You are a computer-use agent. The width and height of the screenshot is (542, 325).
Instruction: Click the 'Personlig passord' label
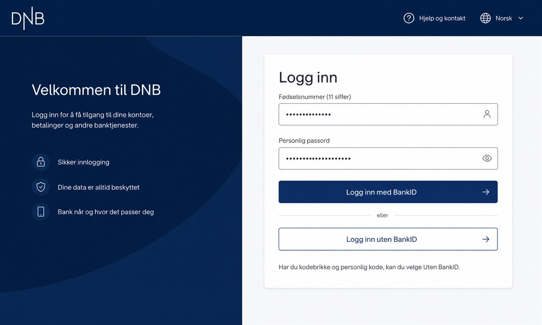tap(304, 140)
